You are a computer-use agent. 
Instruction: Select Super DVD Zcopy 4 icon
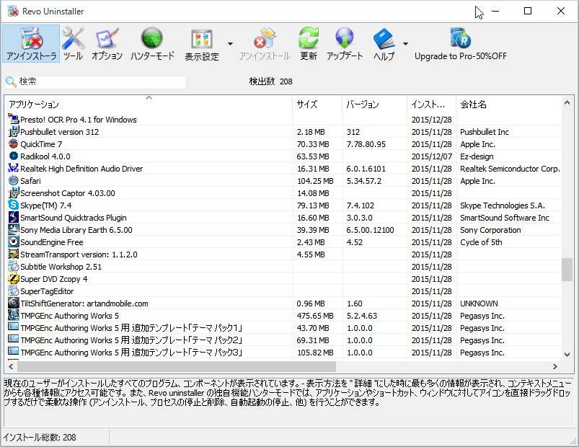point(13,278)
